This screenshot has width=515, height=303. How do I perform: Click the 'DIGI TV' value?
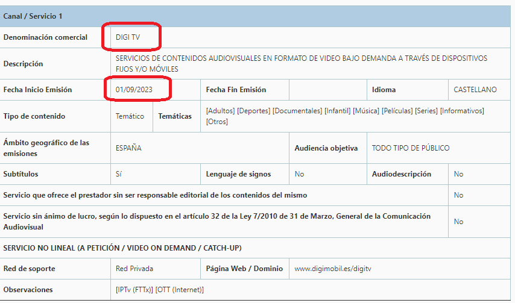(128, 37)
